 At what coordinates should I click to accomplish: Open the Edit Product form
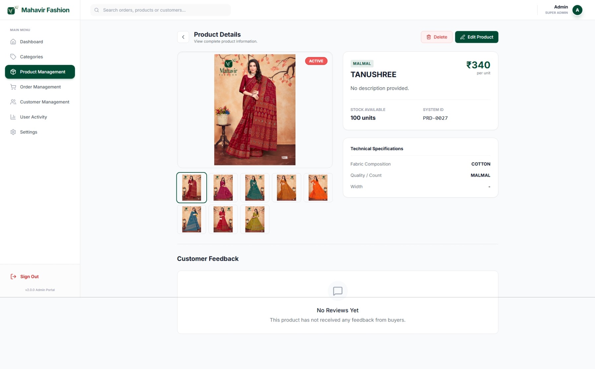point(476,37)
